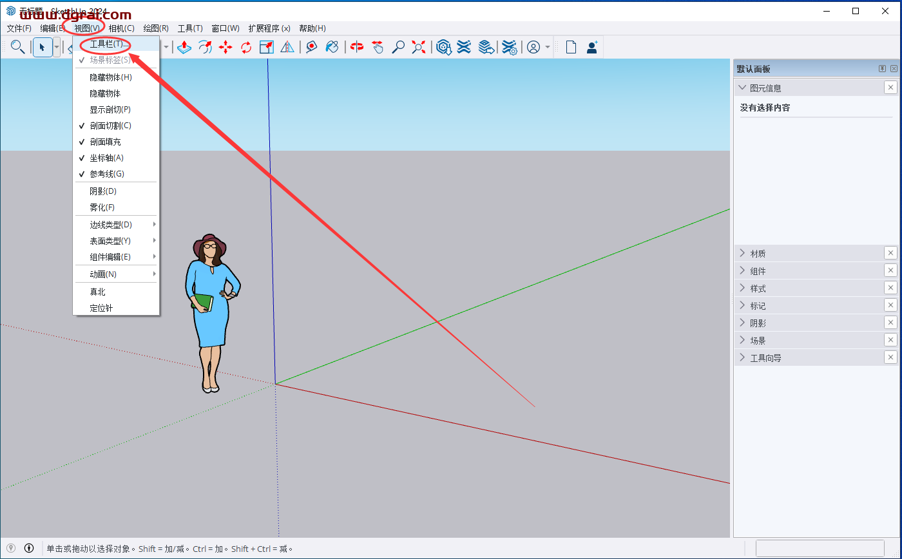Expand the 组件 panel
Screen dimensions: 902x559
click(x=743, y=270)
